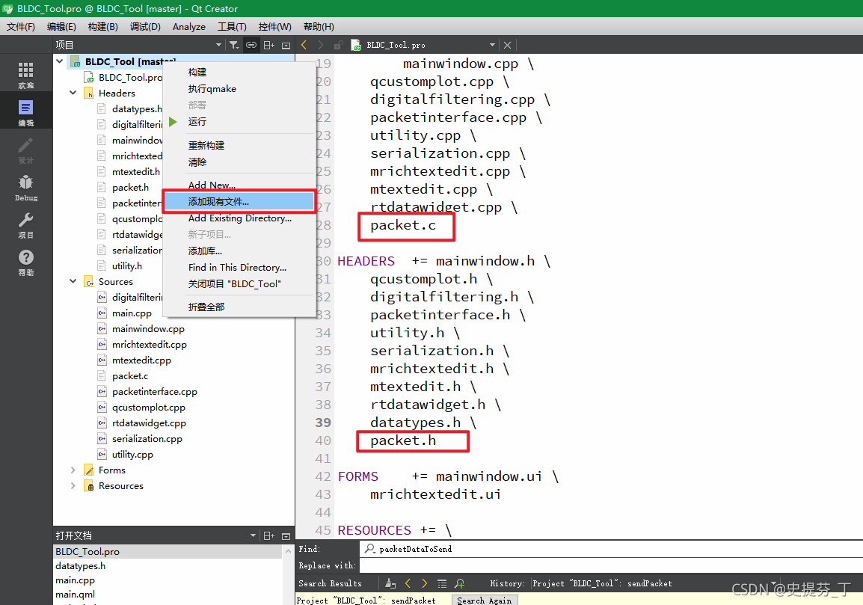
Task: Open the 帮助(H) menu
Action: (319, 26)
